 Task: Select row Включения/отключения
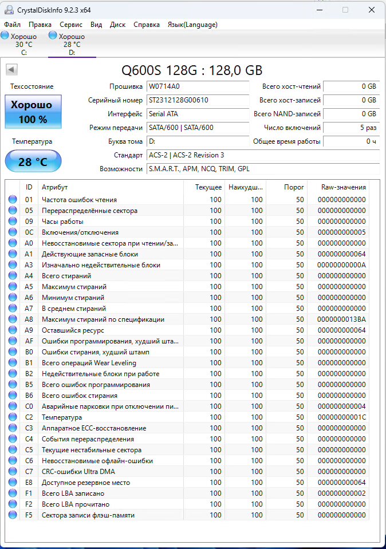(x=187, y=232)
